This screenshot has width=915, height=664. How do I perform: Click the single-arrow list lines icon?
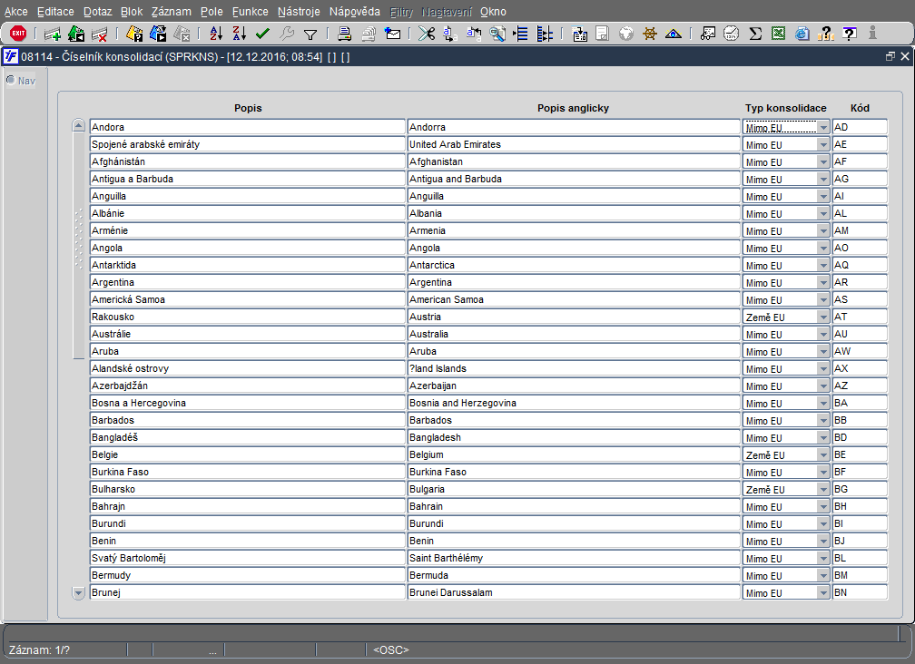(520, 34)
